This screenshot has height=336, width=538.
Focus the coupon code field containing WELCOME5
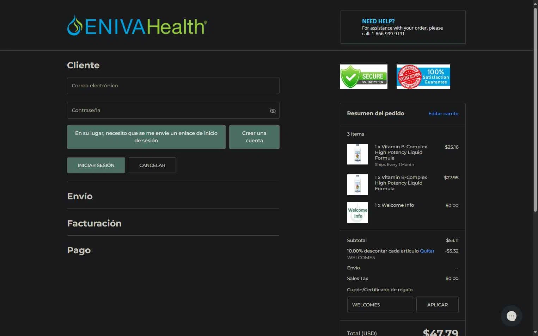tap(380, 305)
